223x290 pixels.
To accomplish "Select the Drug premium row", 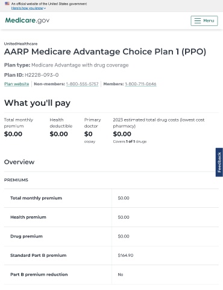I will tap(111, 236).
